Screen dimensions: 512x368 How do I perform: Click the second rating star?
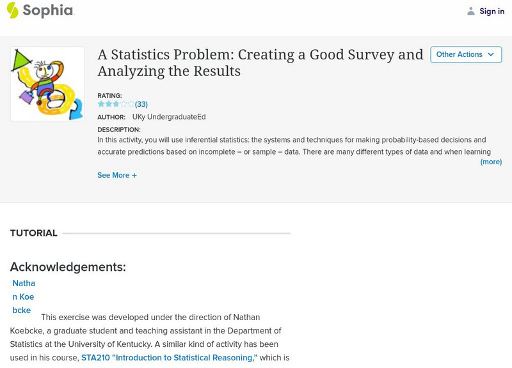pyautogui.click(x=108, y=104)
